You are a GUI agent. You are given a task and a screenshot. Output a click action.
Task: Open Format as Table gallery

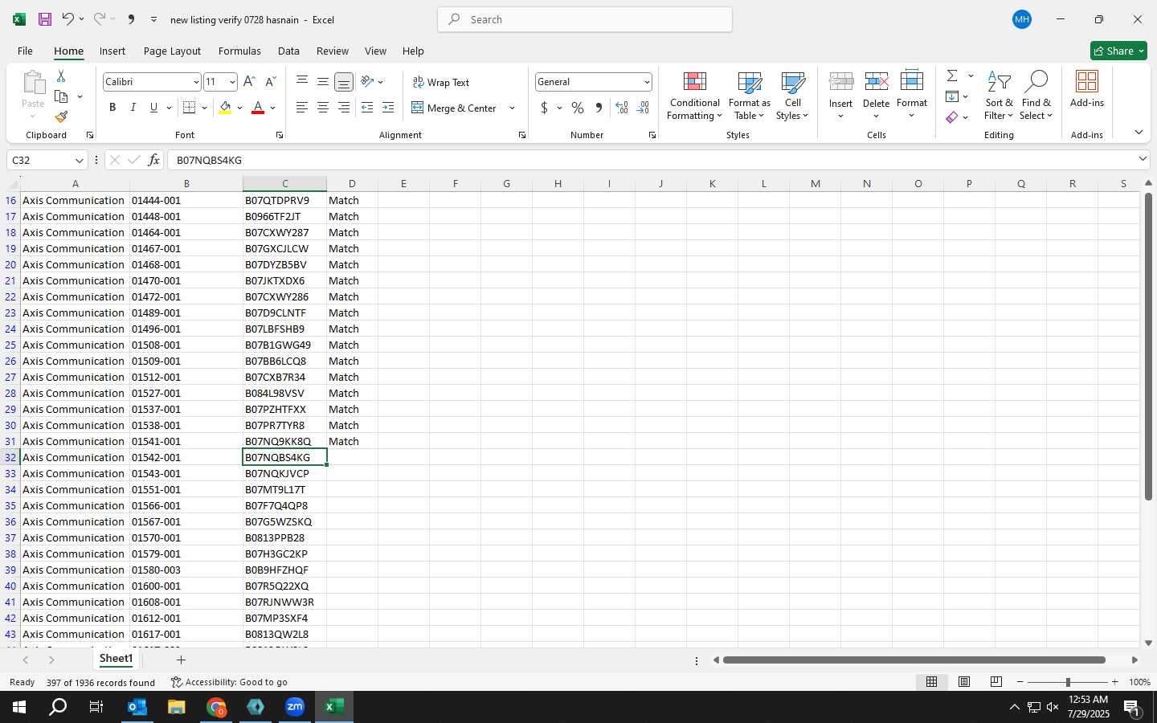tap(750, 96)
